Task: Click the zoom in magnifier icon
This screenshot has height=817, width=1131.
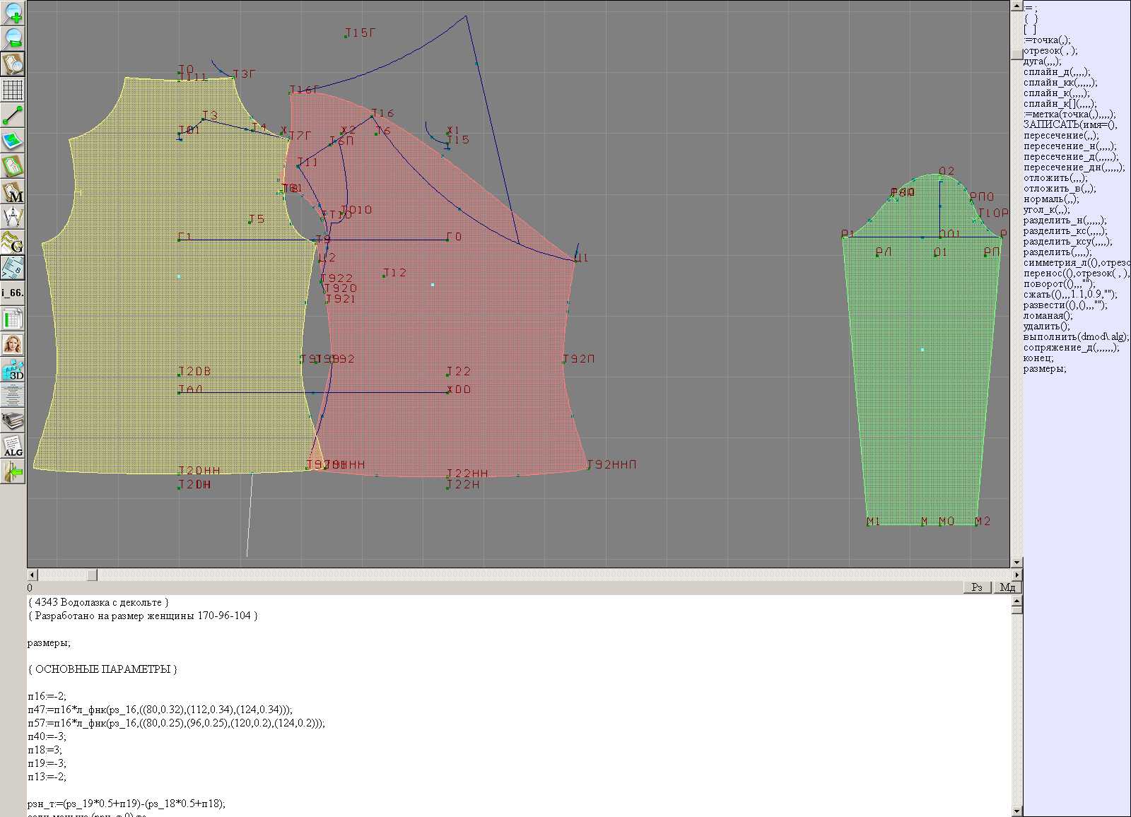Action: 13,13
